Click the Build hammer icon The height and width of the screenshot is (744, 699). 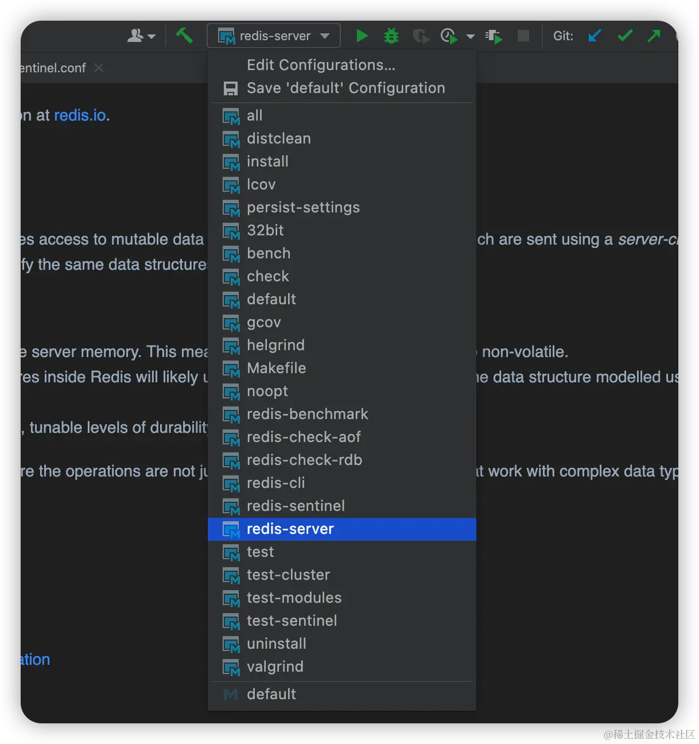(x=184, y=36)
